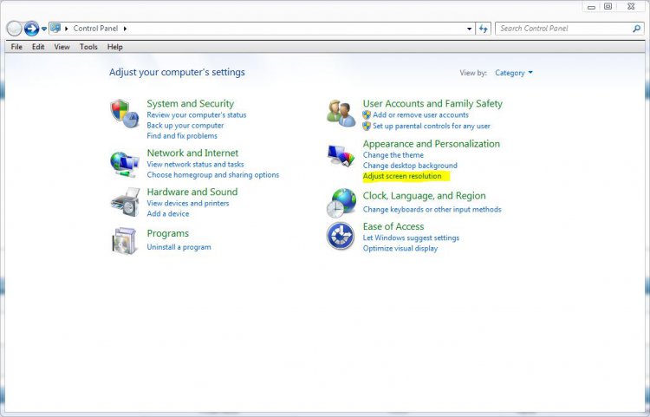Viewport: 650px width, 417px height.
Task: Click Back up your computer
Action: coord(185,125)
